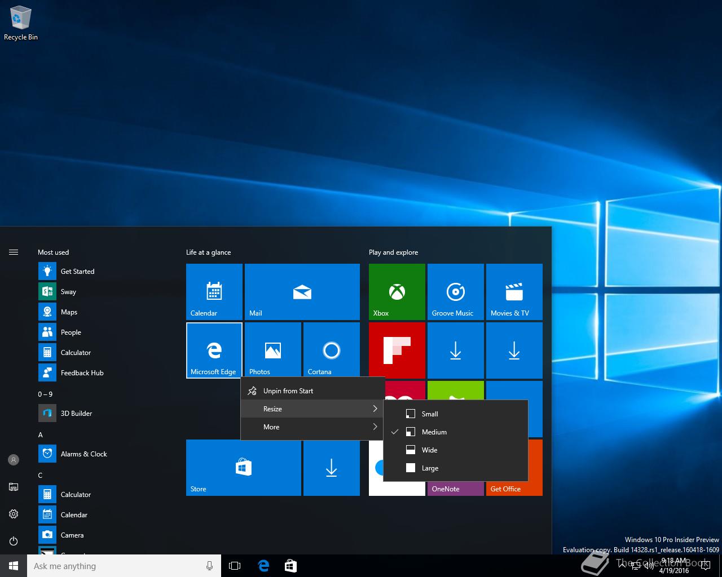
Task: Launch Edge from the taskbar
Action: pos(263,566)
